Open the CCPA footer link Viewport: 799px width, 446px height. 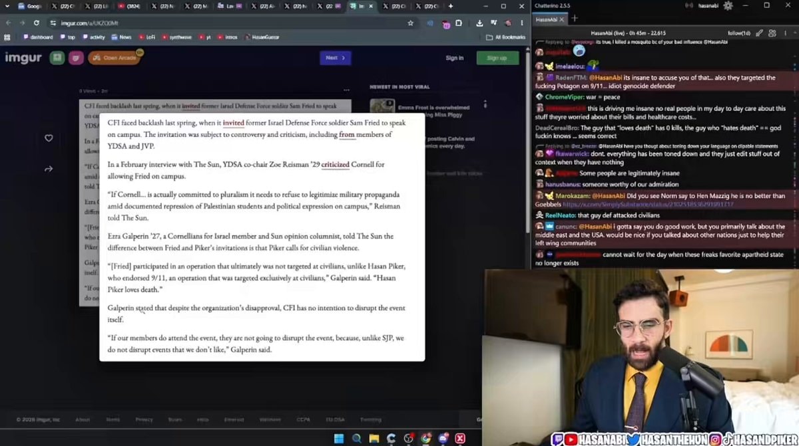(x=304, y=419)
